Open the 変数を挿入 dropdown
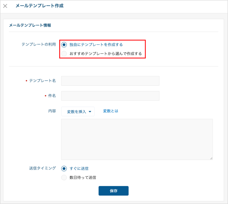228x204 pixels. pyautogui.click(x=78, y=111)
